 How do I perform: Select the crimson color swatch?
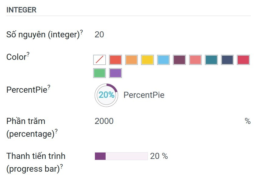(243, 60)
